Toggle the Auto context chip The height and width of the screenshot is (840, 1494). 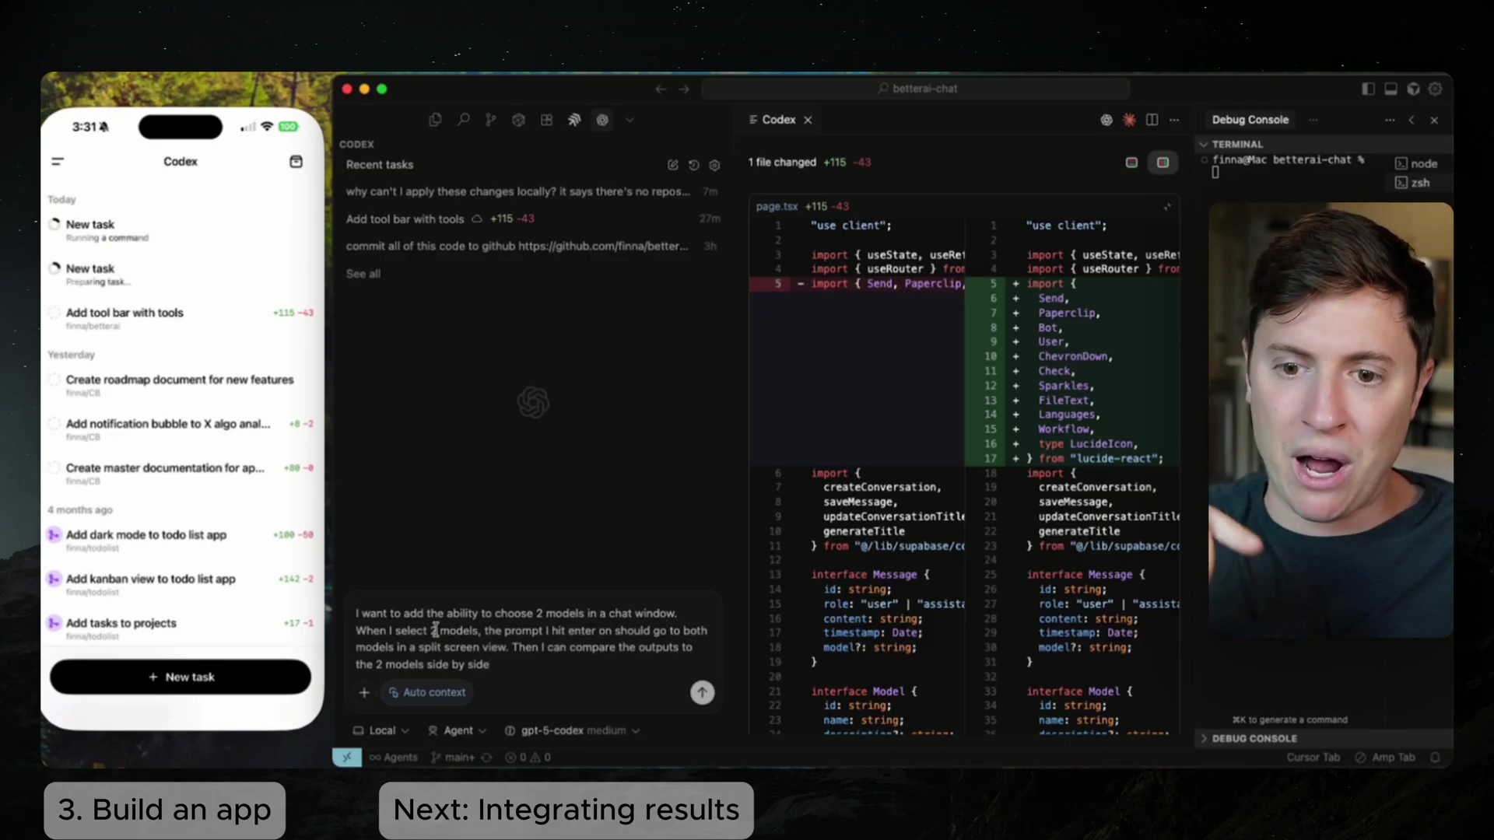[x=427, y=692]
